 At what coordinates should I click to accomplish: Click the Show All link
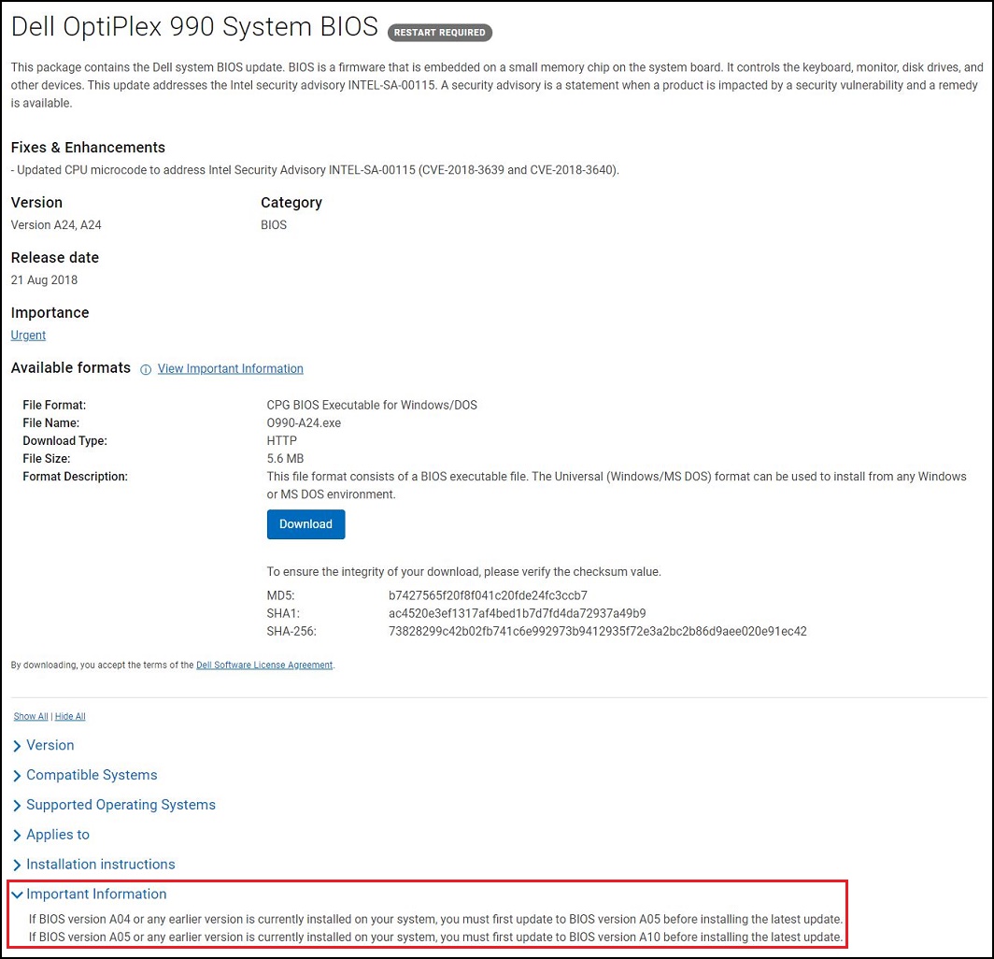tap(31, 716)
